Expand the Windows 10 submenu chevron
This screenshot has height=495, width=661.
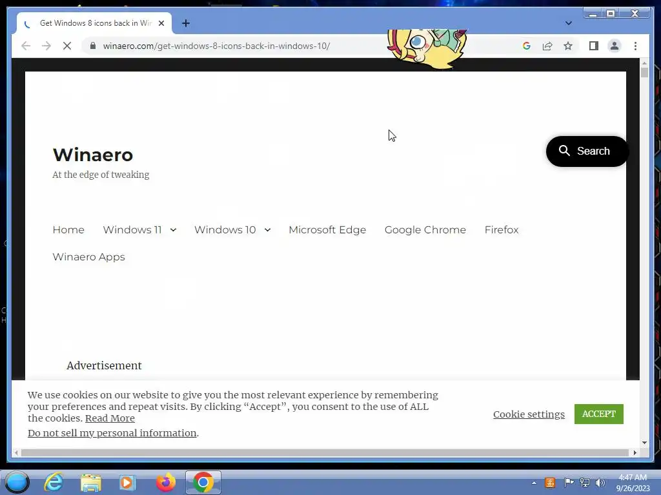(x=267, y=230)
